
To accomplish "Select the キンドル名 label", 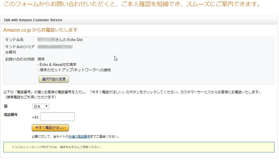I will click(x=14, y=40).
